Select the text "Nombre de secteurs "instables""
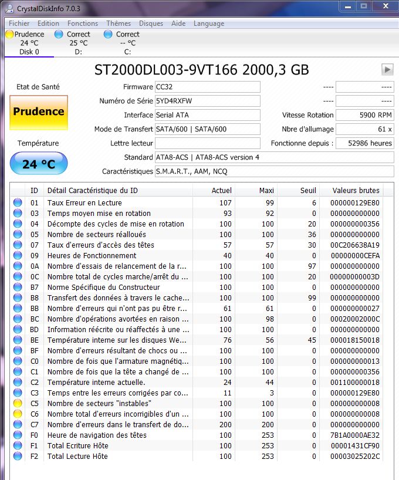This screenshot has width=399, height=480. [99, 404]
